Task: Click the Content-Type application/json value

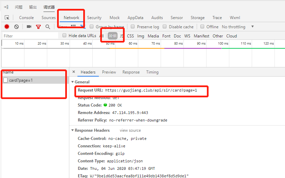Action: pos(125,161)
